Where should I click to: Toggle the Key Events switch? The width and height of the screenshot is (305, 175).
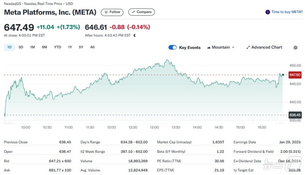(x=173, y=47)
